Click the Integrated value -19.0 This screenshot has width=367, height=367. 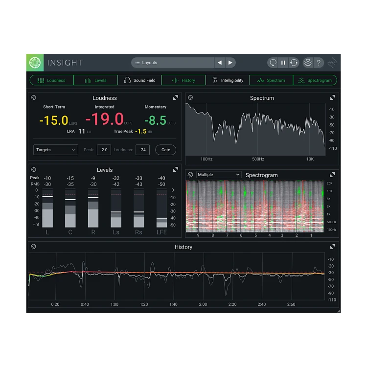[x=104, y=119]
